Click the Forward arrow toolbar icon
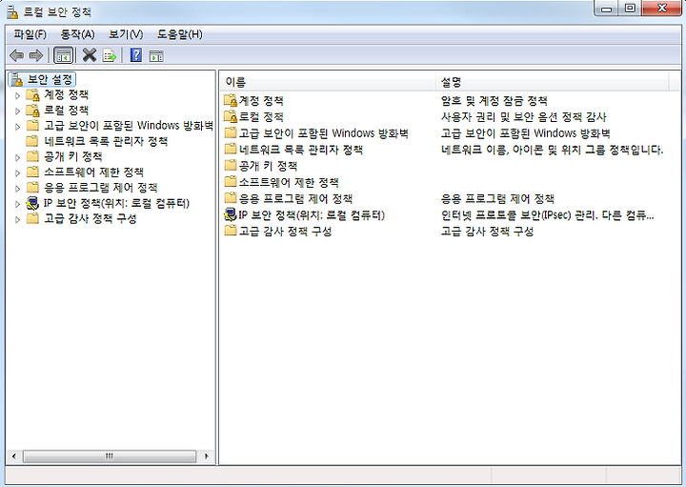The width and height of the screenshot is (686, 487). pos(36,55)
